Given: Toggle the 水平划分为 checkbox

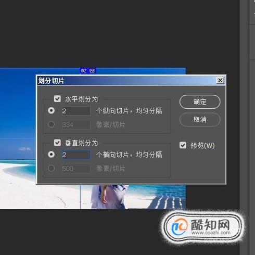Looking at the screenshot, I should pyautogui.click(x=57, y=99).
